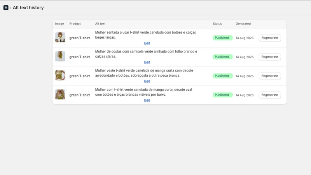311x175 pixels.
Task: Open thumbnail of seated woman in green T-shirt
Action: (x=60, y=37)
